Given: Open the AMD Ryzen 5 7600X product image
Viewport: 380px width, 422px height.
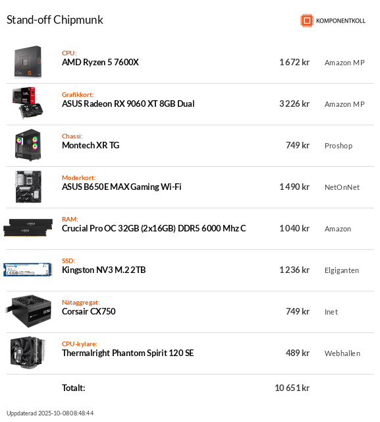Looking at the screenshot, I should tap(28, 62).
